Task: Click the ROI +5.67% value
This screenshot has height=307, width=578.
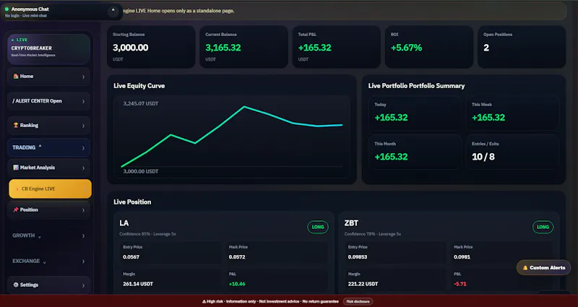Action: pos(406,48)
